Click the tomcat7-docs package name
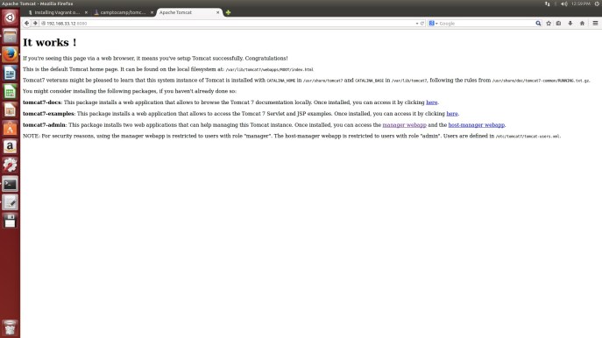Screen dimensions: 602x338 42,102
